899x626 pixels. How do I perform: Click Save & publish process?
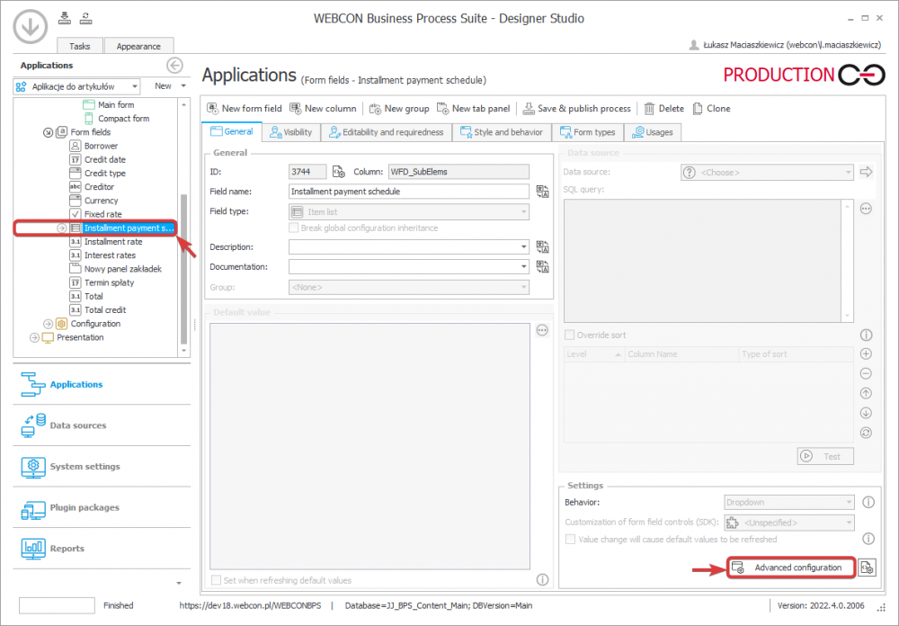pyautogui.click(x=576, y=109)
